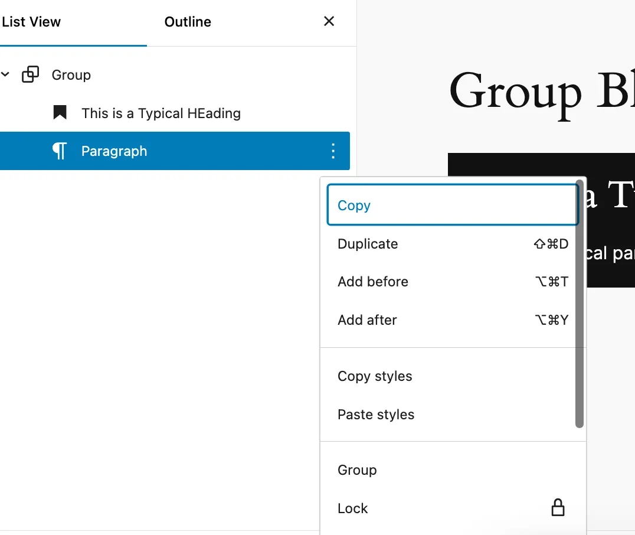Close the List View panel
The image size is (635, 535).
point(329,22)
